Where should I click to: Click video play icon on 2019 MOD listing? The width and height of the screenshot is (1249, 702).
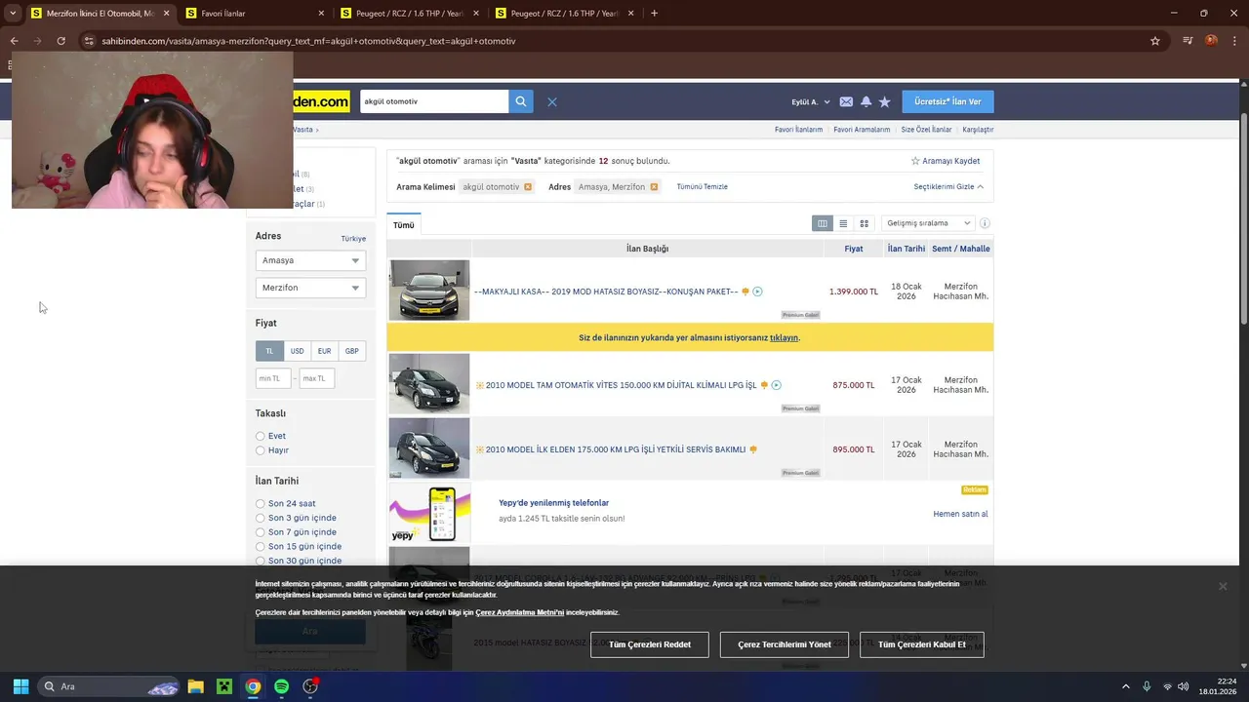(x=757, y=292)
